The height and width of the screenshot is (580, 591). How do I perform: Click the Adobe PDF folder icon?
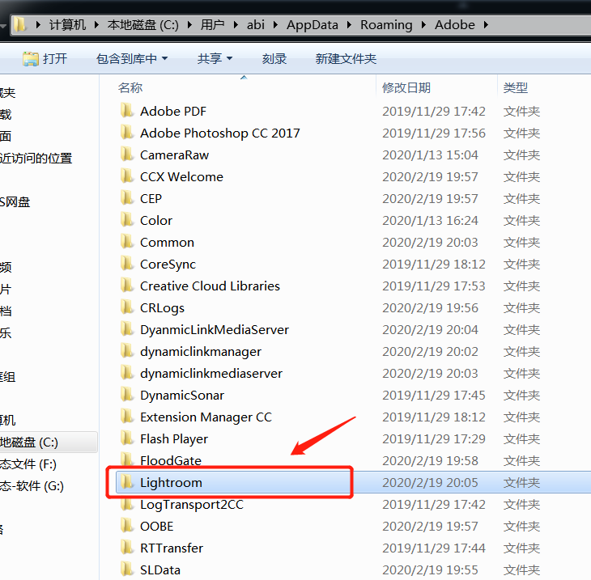(x=127, y=111)
